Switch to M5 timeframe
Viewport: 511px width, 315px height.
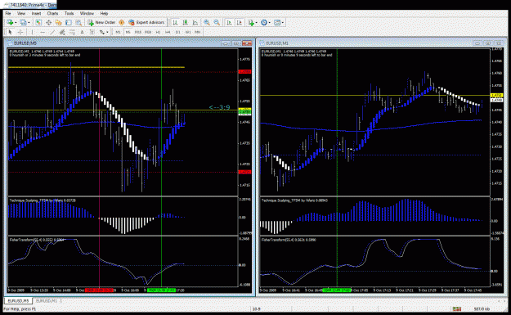point(128,32)
